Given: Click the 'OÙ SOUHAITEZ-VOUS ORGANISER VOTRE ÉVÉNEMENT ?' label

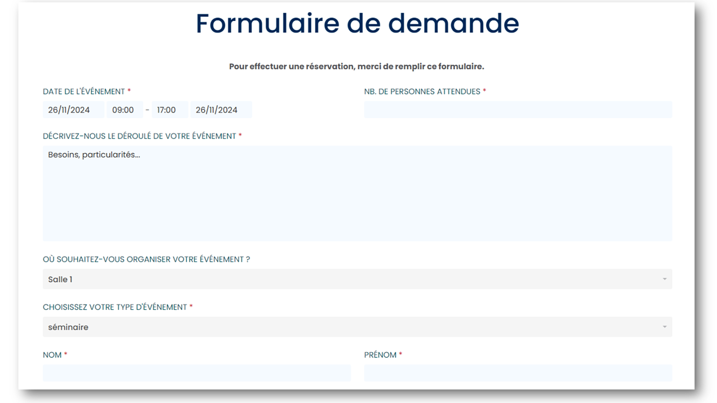Looking at the screenshot, I should click(x=146, y=259).
